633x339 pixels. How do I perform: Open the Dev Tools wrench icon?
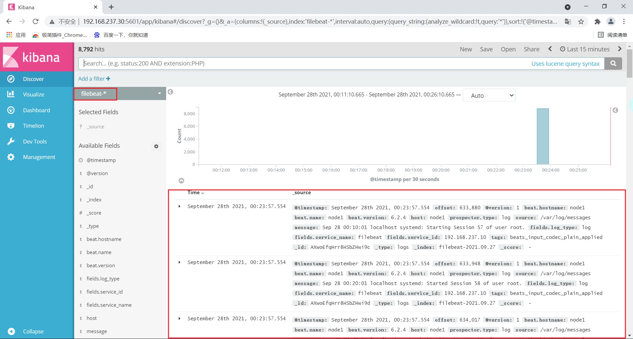tap(11, 142)
